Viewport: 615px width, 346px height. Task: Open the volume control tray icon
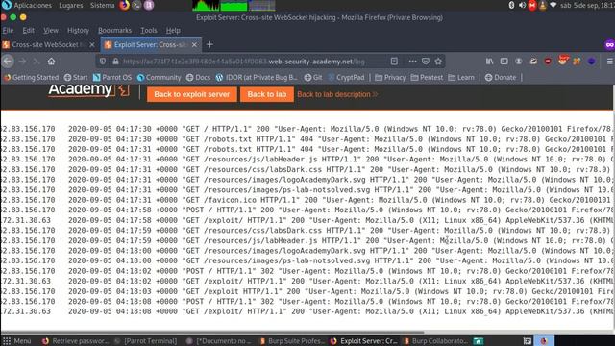pos(522,5)
